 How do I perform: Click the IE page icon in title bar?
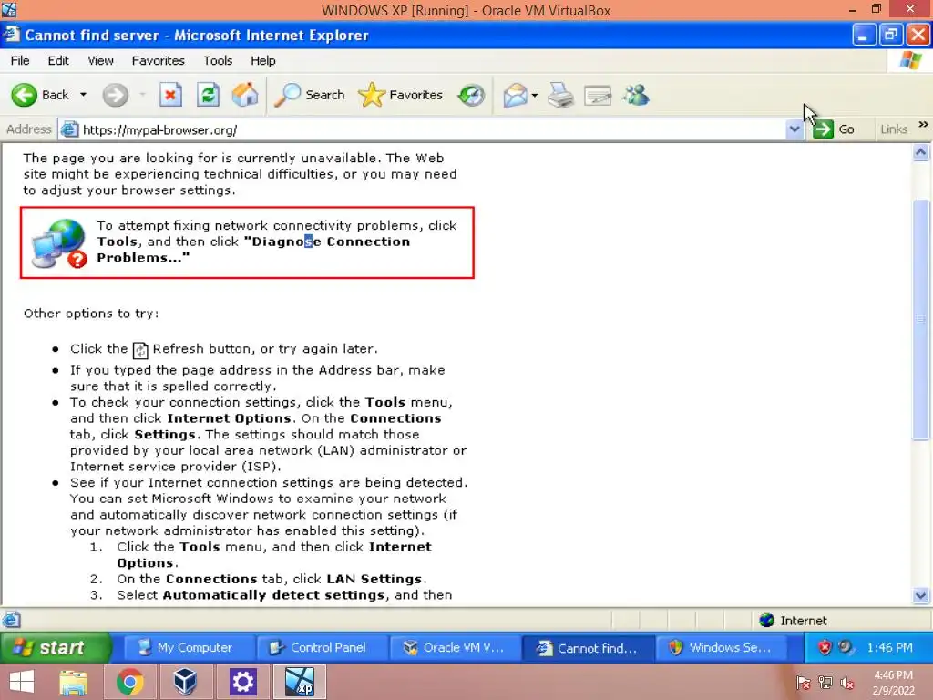pos(11,35)
